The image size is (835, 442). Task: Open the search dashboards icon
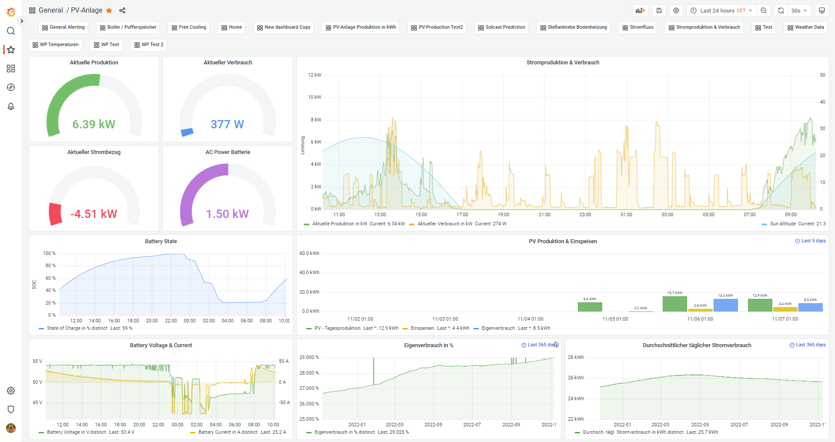11,31
